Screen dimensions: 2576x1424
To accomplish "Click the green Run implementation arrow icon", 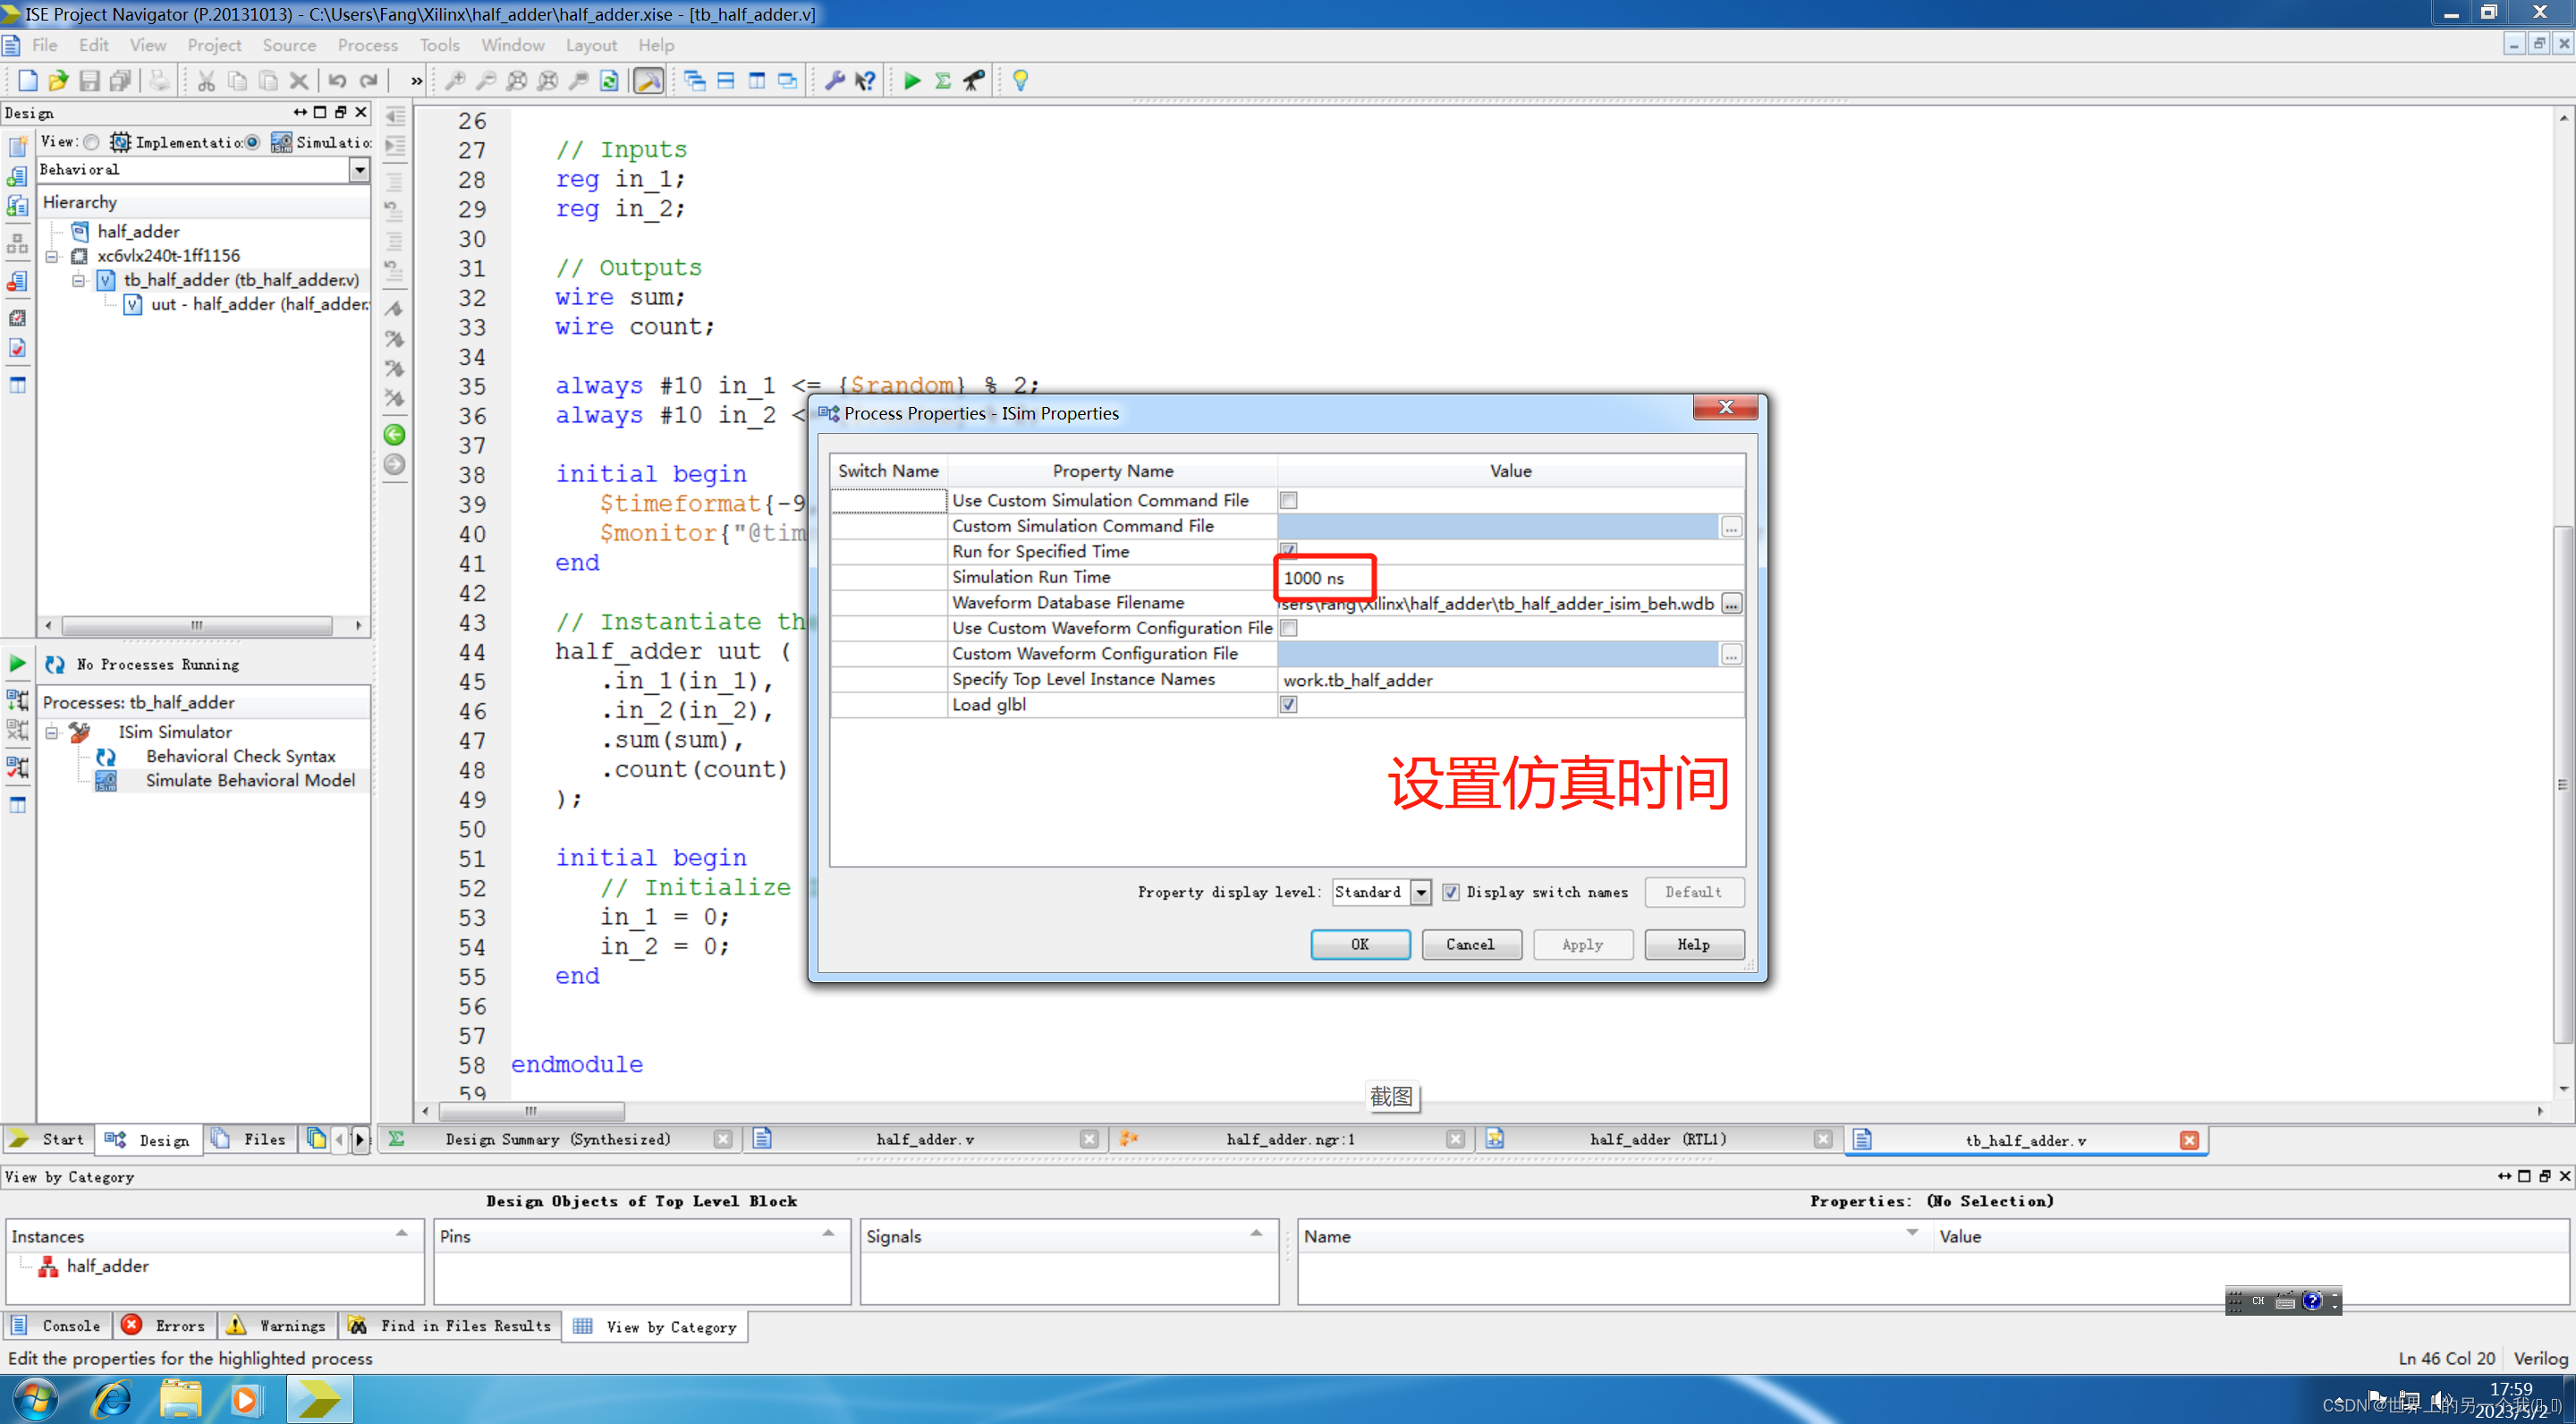I will coord(911,81).
